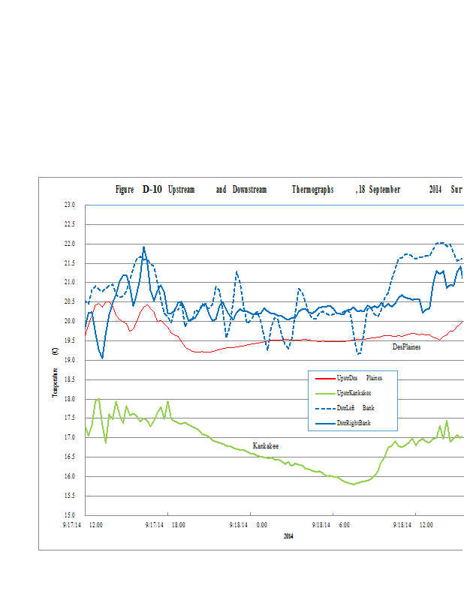
Task: Click the chart title 'Figure D-10'
Action: tap(138, 190)
